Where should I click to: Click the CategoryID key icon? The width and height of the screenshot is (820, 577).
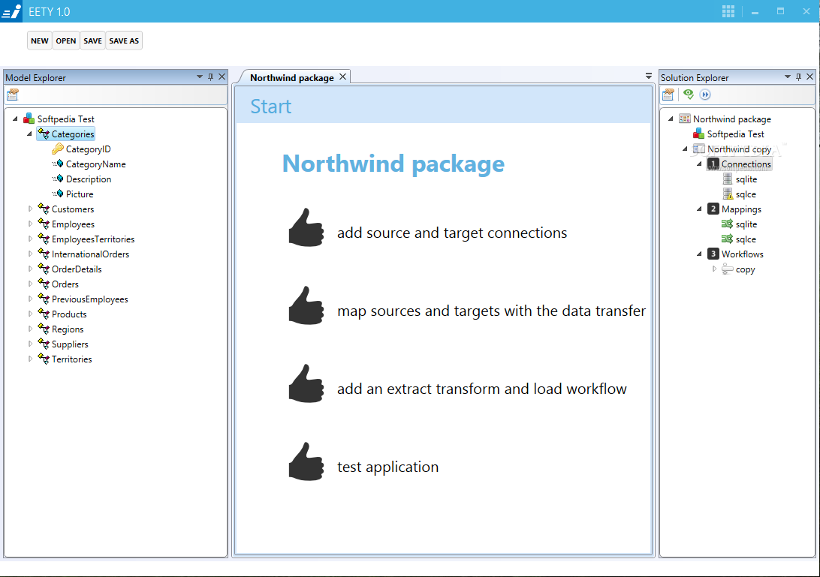pos(58,149)
